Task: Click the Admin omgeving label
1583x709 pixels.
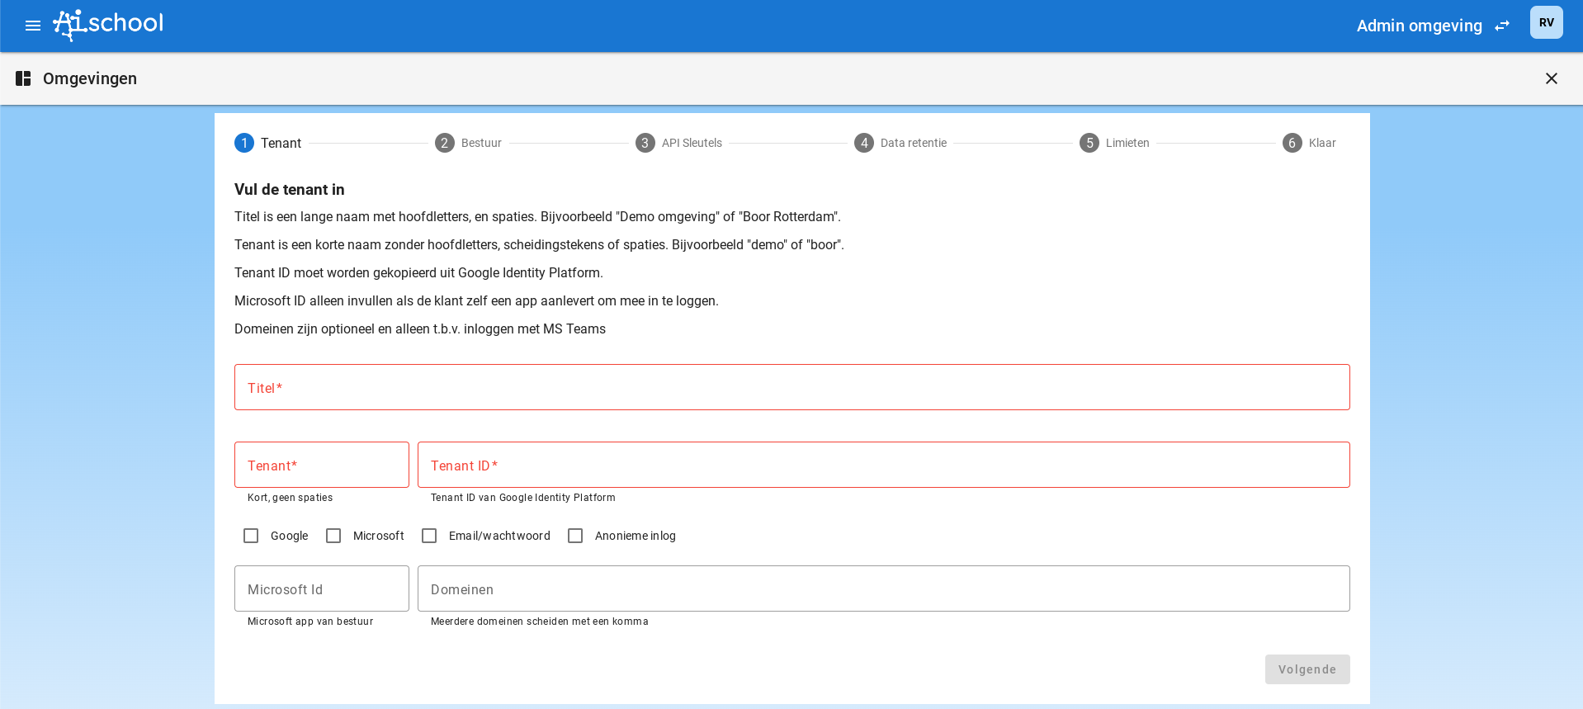Action: 1419,26
